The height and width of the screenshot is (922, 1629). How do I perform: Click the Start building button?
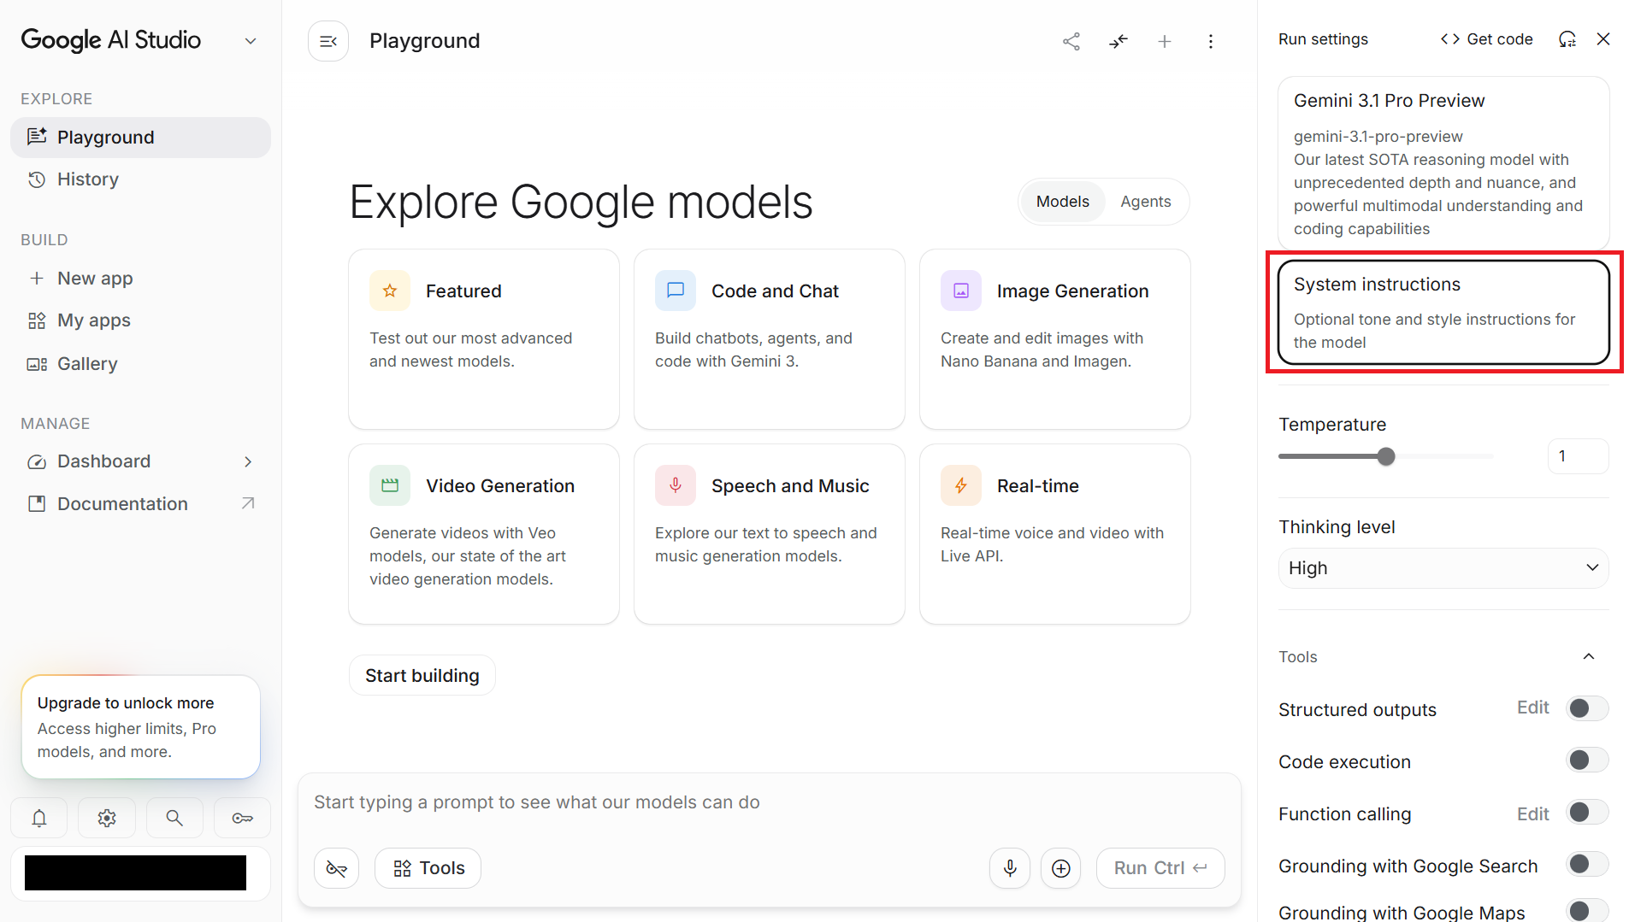tap(422, 675)
